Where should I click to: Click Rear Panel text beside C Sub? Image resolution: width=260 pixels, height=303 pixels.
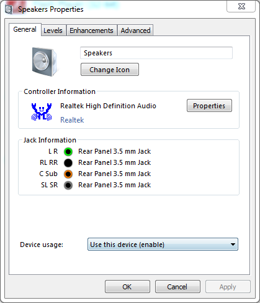click(x=115, y=174)
